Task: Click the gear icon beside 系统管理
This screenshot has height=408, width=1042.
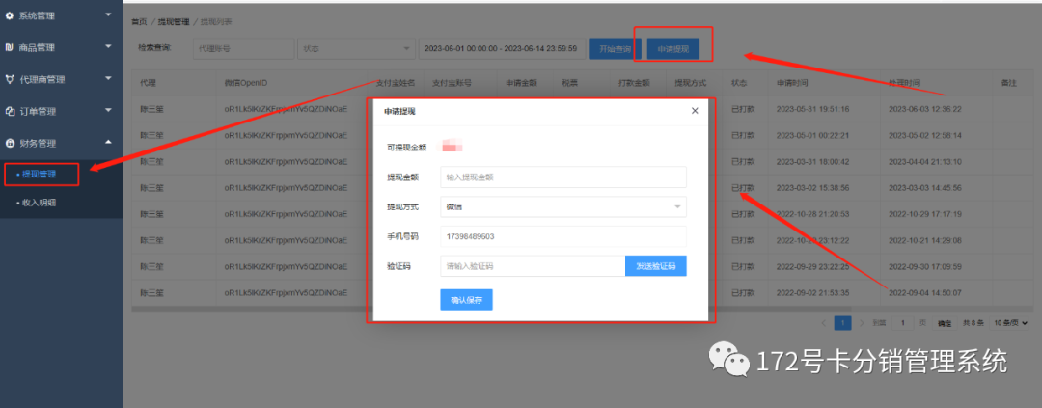Action: (10, 17)
